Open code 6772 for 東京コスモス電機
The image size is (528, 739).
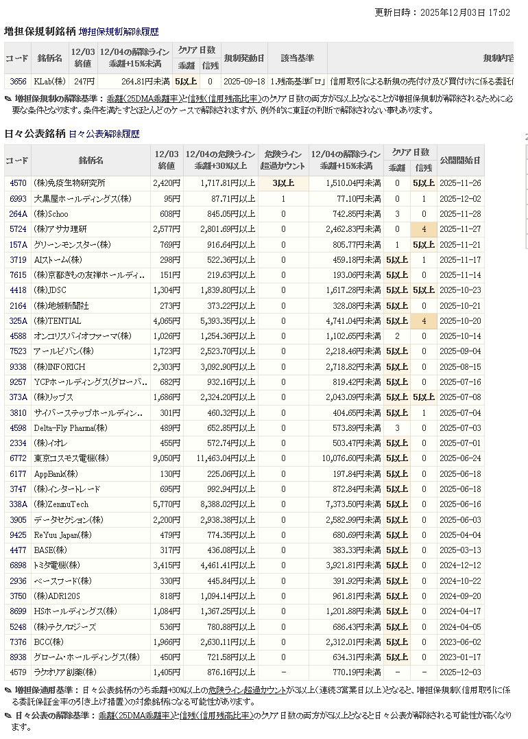(x=18, y=458)
